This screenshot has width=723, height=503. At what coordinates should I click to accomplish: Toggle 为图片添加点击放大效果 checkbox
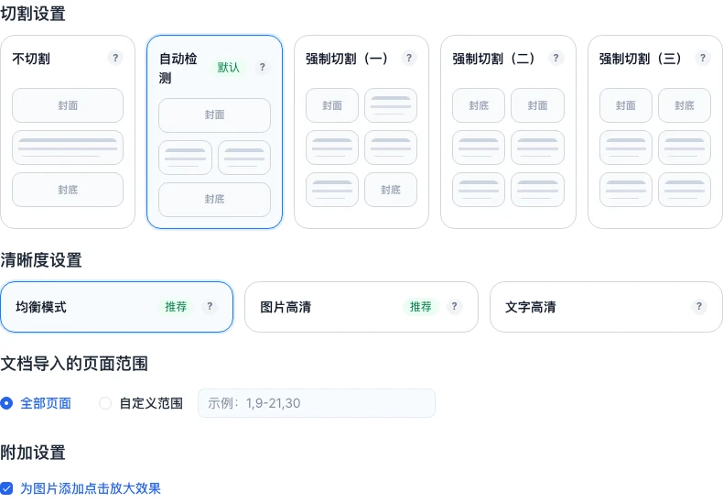coord(6,488)
